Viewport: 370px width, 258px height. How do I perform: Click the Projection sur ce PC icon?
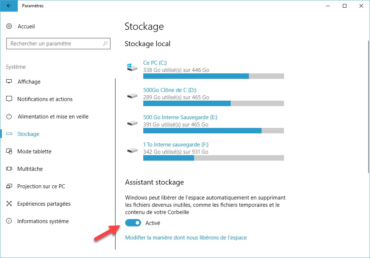click(9, 186)
